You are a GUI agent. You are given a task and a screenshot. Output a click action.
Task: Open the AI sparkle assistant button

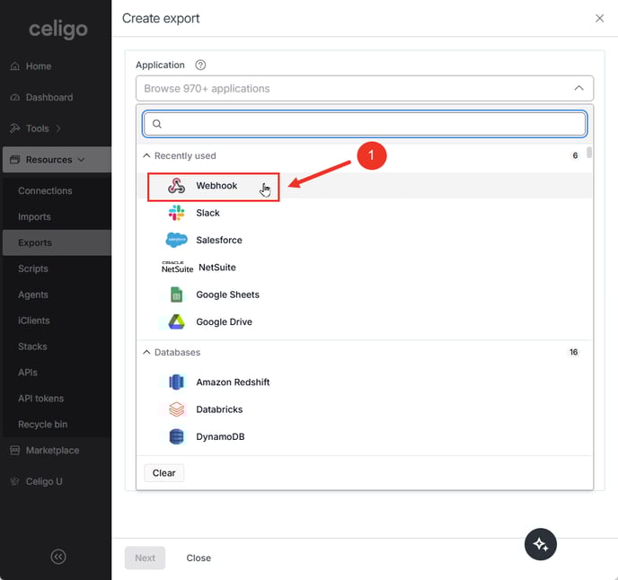pos(541,544)
